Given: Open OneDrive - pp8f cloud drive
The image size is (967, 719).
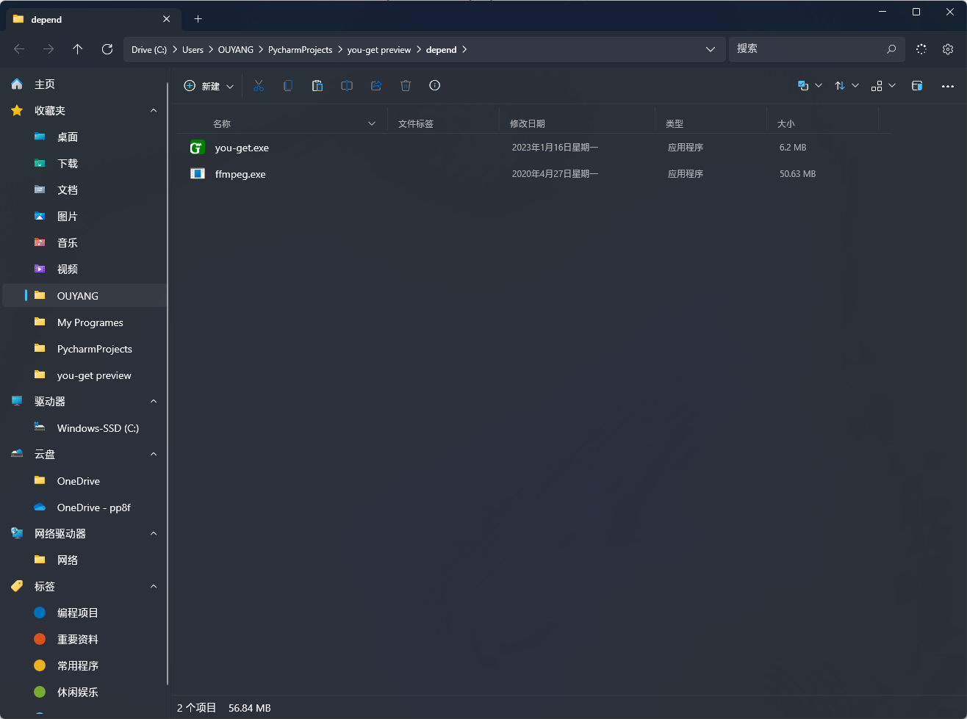Looking at the screenshot, I should click(x=85, y=507).
